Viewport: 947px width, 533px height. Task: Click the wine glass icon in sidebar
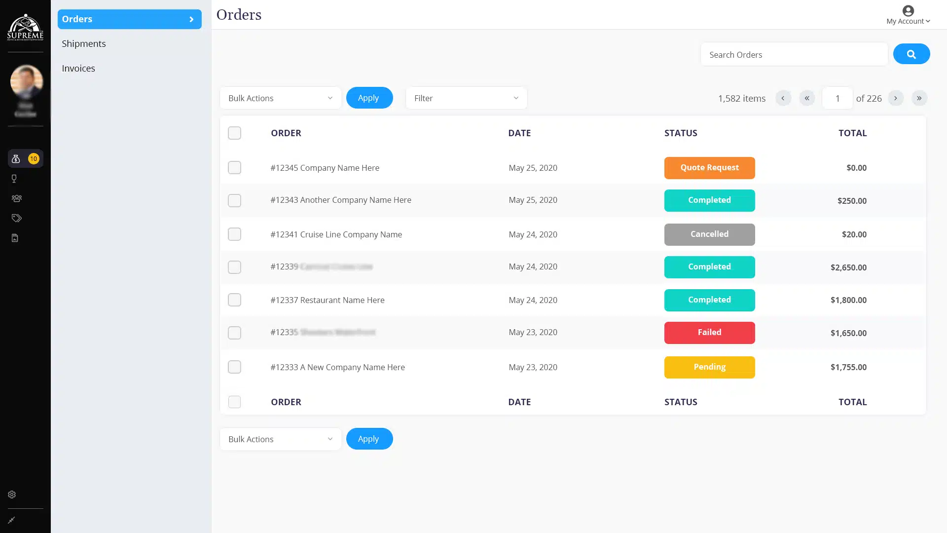click(x=14, y=178)
